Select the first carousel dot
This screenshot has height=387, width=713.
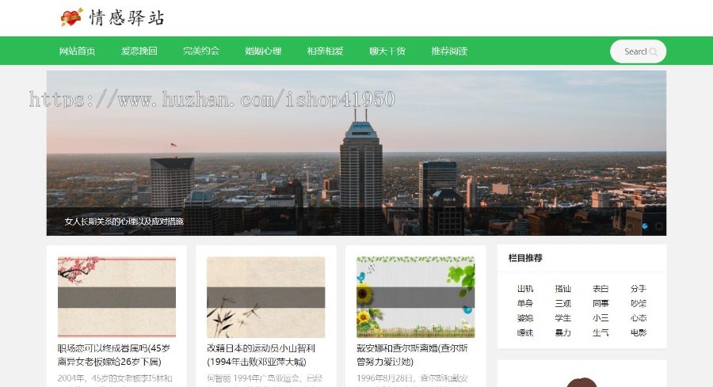630,226
